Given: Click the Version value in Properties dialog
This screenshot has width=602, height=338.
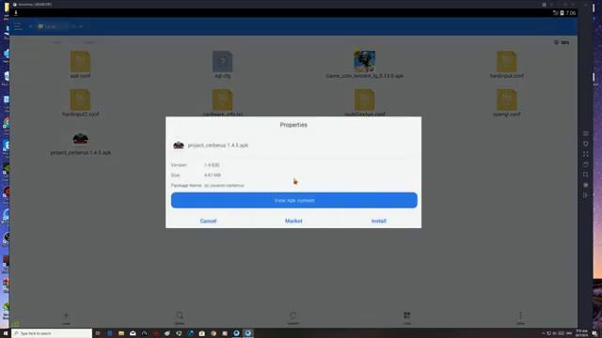Looking at the screenshot, I should (x=212, y=165).
